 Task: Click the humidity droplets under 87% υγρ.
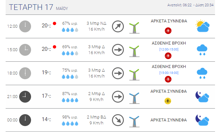click(x=70, y=100)
